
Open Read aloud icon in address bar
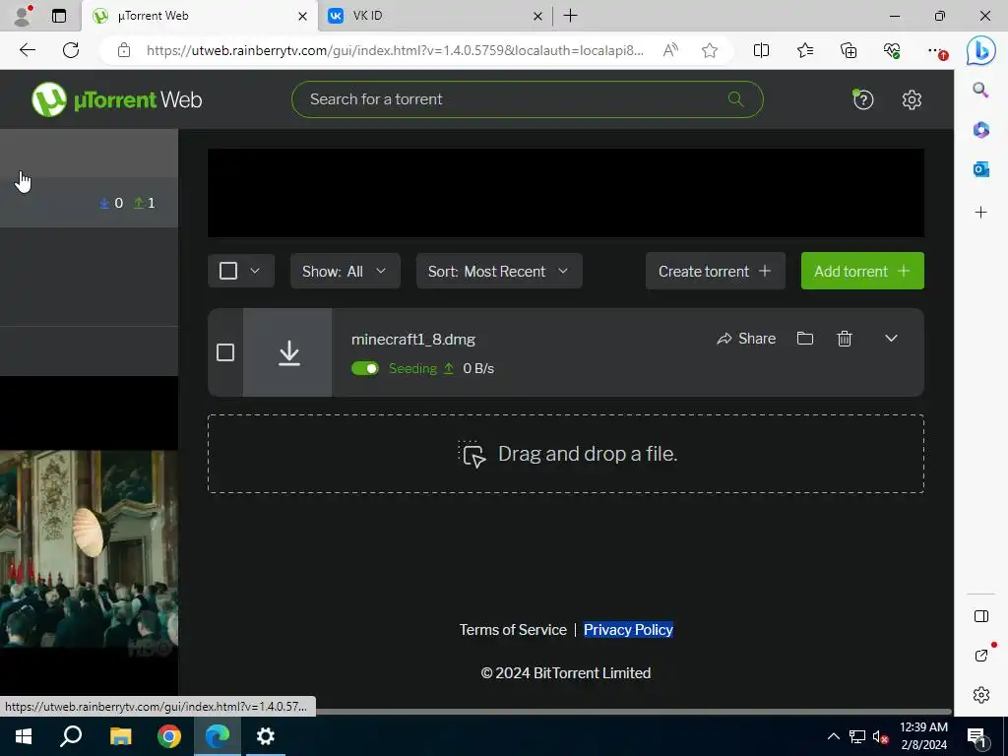669,50
